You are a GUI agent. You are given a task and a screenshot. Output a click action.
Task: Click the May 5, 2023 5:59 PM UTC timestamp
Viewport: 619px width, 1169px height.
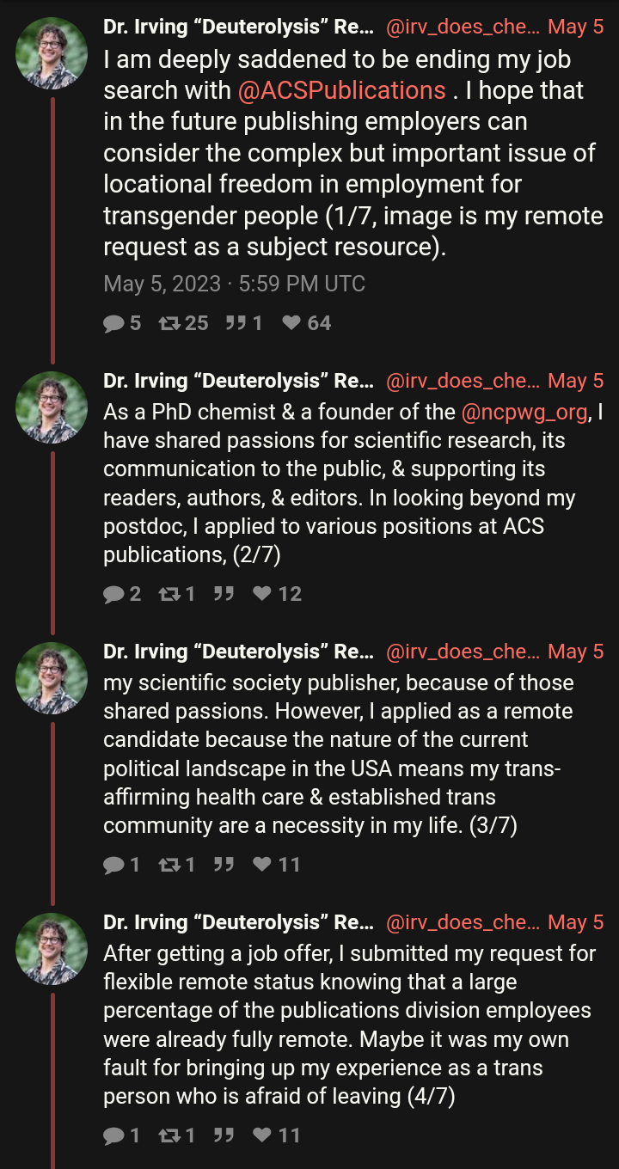point(234,284)
